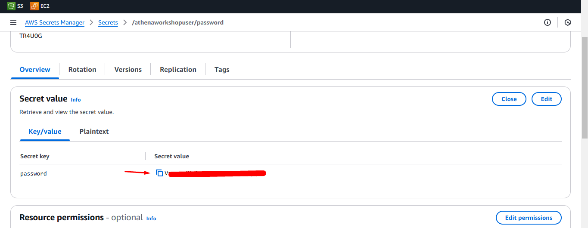Viewport: 588px width, 228px height.
Task: Click Edit permissions button
Action: [x=529, y=218]
